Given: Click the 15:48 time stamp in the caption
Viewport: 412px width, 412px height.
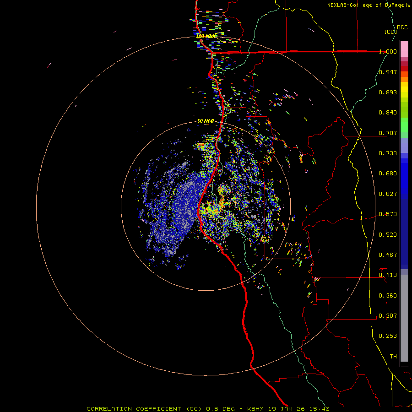Looking at the screenshot, I should click(319, 409).
